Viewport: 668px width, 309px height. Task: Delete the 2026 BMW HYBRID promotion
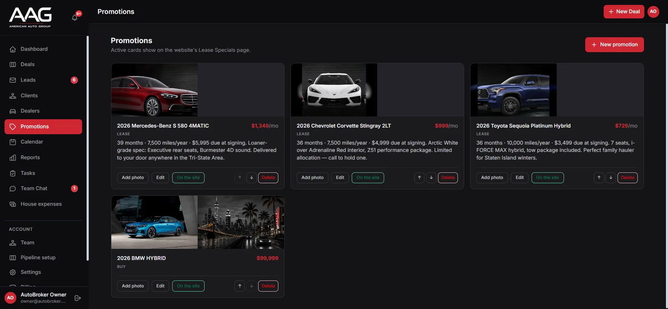coord(268,286)
